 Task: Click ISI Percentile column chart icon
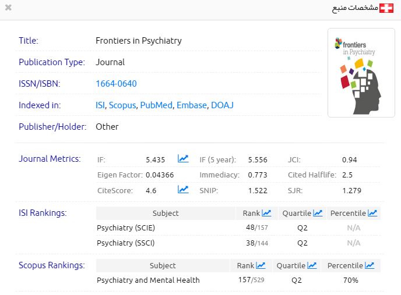tap(372, 214)
